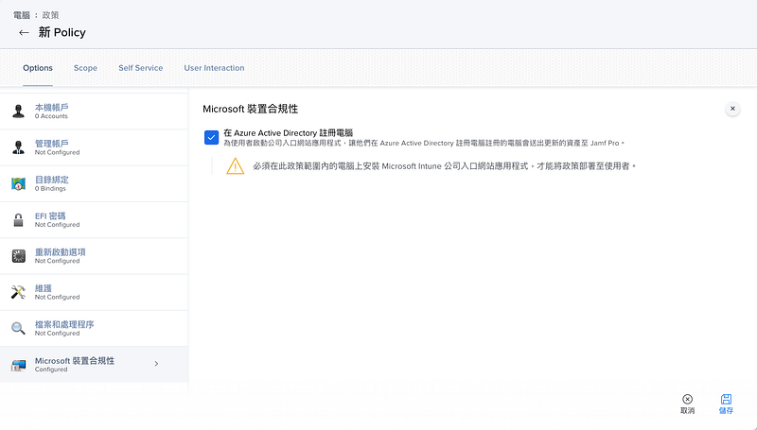The height and width of the screenshot is (430, 757).
Task: Click the 電腦 breadcrumb text
Action: (x=21, y=15)
